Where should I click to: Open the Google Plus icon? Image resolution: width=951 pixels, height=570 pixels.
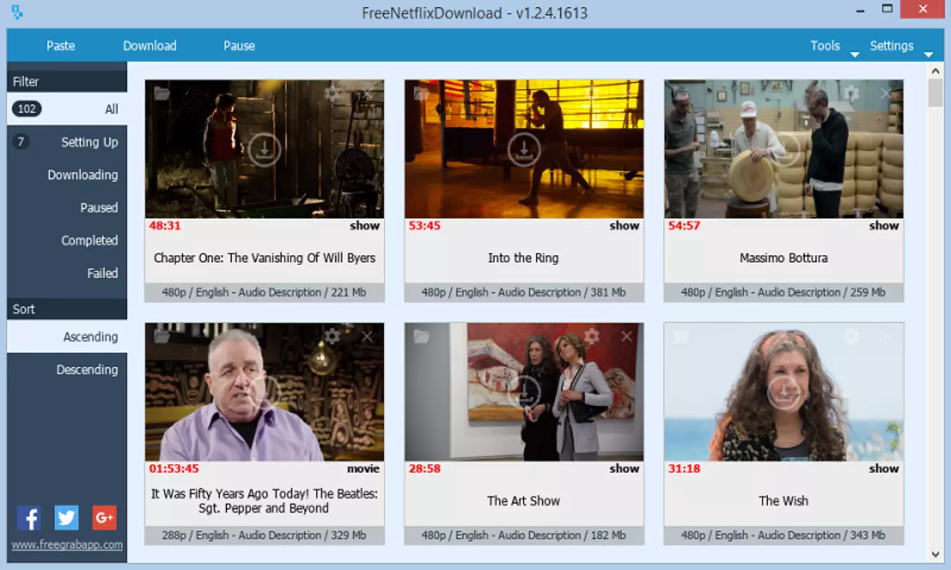click(104, 518)
